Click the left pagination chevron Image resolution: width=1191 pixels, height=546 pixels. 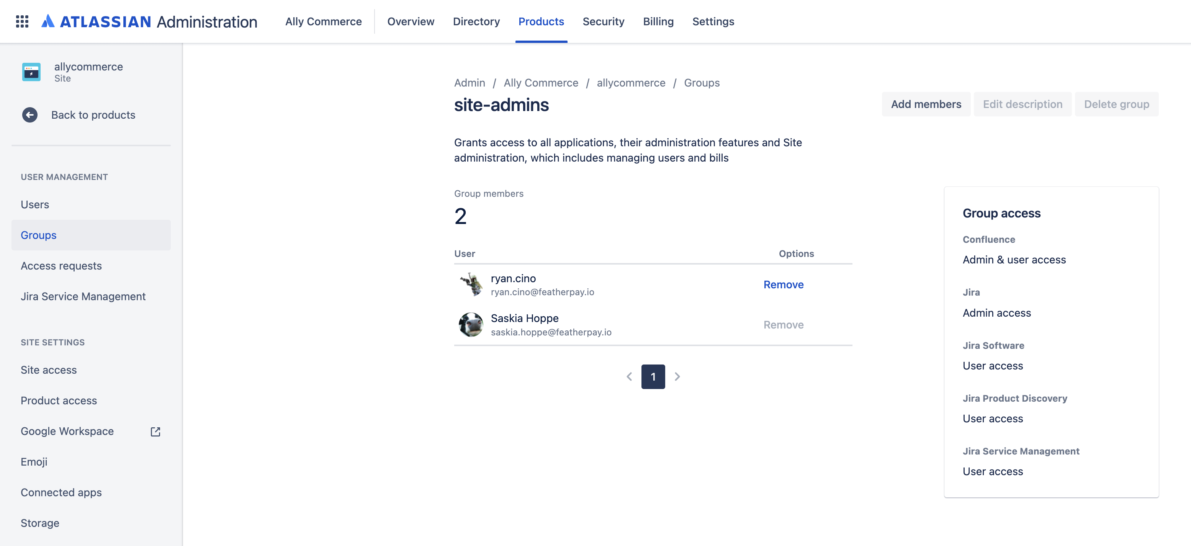click(x=629, y=376)
